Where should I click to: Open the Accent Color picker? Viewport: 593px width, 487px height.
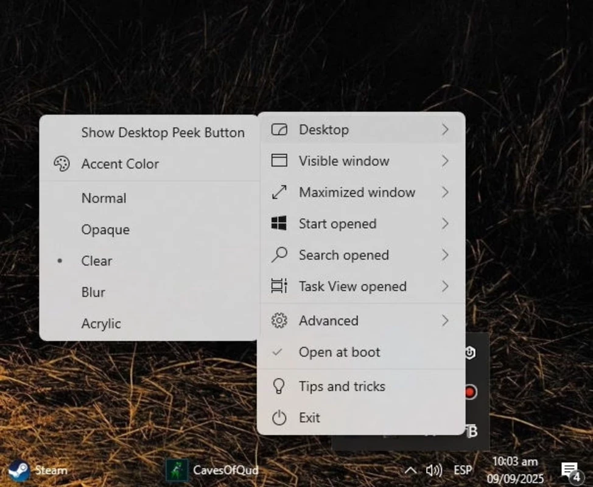click(x=120, y=164)
